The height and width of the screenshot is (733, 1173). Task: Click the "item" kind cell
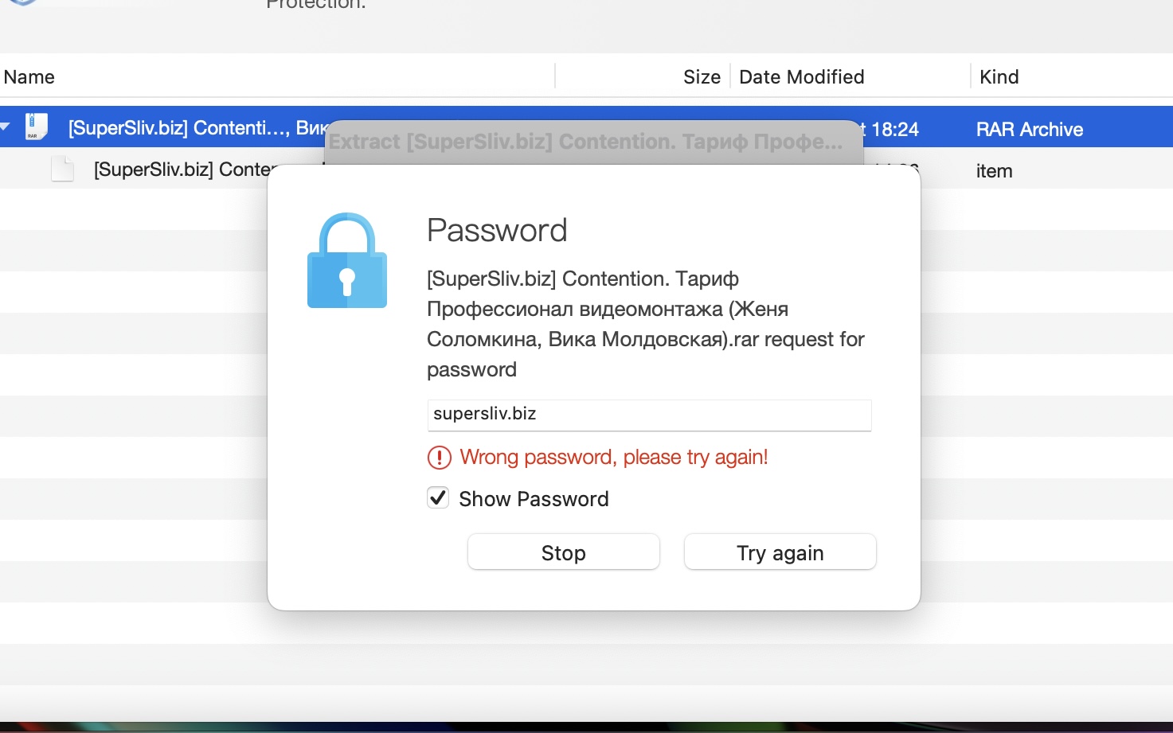(x=994, y=171)
